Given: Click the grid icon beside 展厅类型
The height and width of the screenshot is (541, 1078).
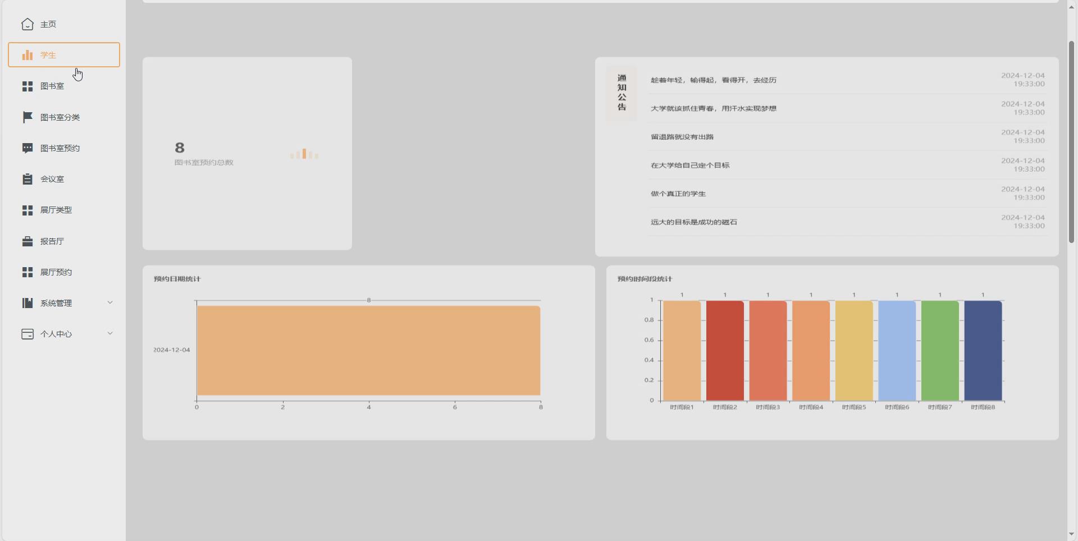Looking at the screenshot, I should 28,210.
